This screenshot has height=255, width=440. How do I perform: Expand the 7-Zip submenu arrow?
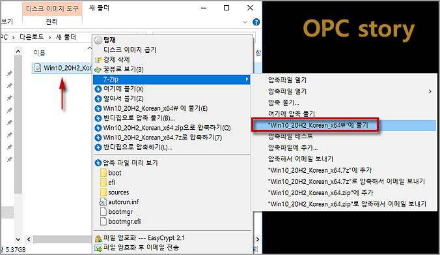247,80
